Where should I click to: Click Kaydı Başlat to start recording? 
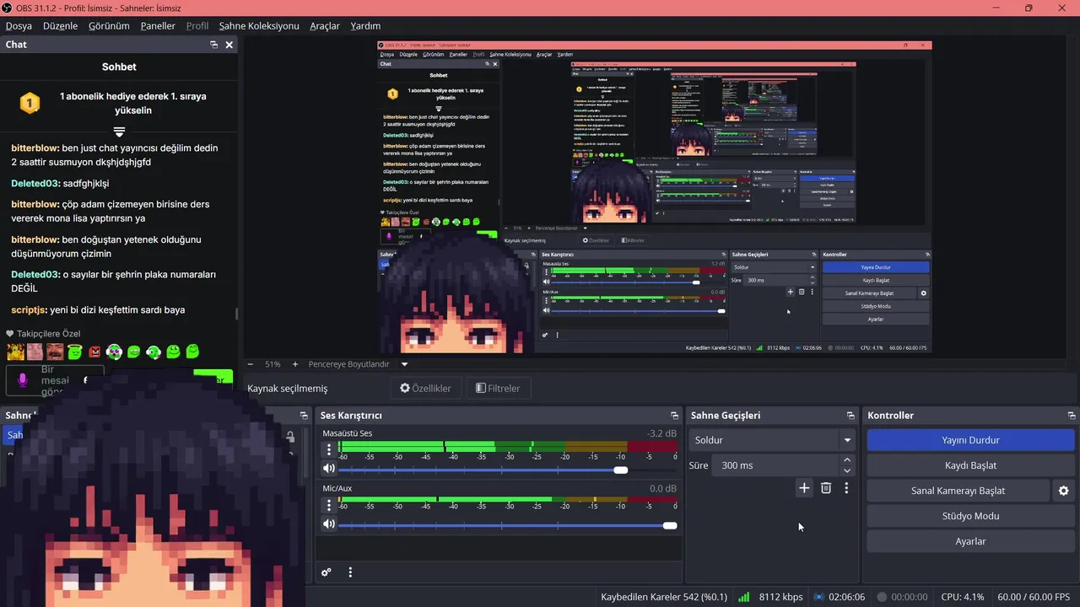tap(970, 465)
